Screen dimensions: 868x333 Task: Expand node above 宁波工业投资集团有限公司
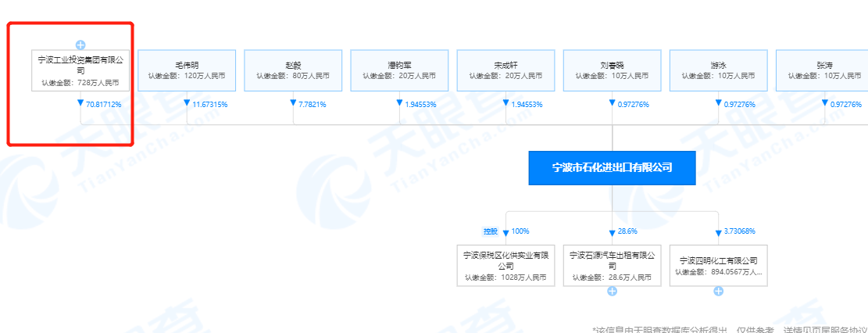pos(80,45)
